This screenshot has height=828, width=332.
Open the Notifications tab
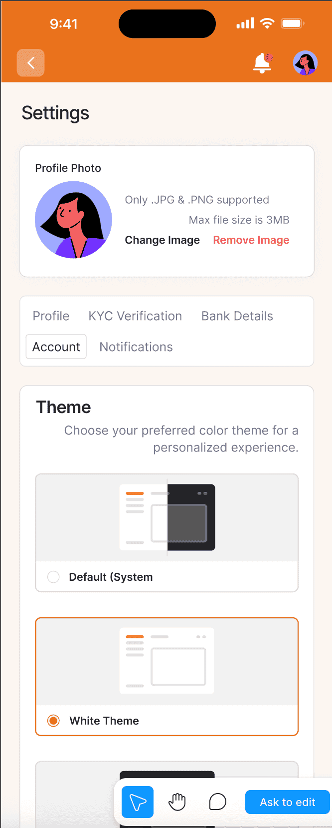pos(136,347)
